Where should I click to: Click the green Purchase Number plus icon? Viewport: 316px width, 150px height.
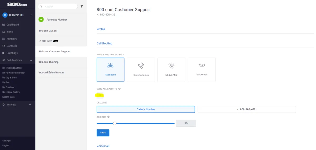click(x=41, y=20)
